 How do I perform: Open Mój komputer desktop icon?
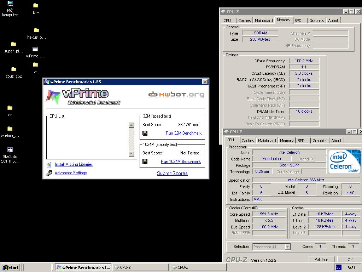(10, 4)
